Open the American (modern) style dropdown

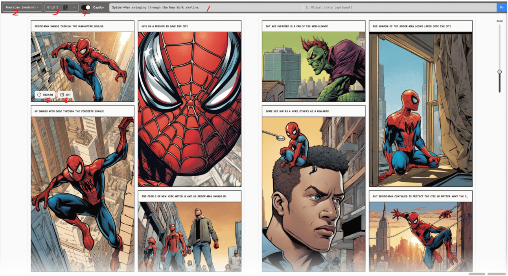(22, 7)
